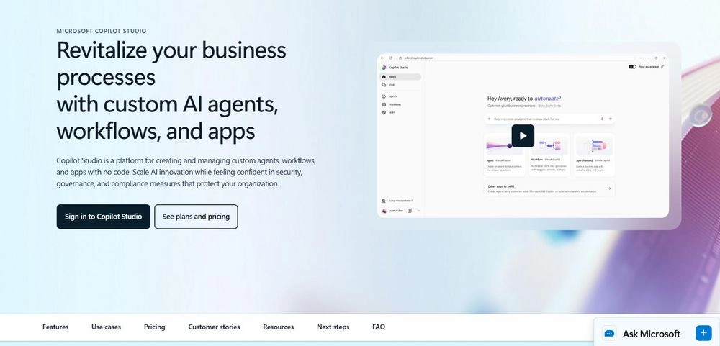Screen dimensions: 720x346
Task: Click the Agents icon in video preview sidebar
Action: [x=384, y=96]
